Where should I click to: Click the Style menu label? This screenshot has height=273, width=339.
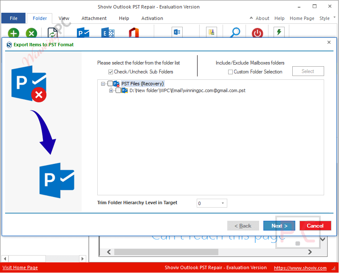click(x=324, y=18)
